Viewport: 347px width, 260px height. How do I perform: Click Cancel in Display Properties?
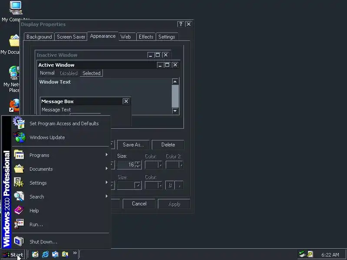pyautogui.click(x=139, y=204)
